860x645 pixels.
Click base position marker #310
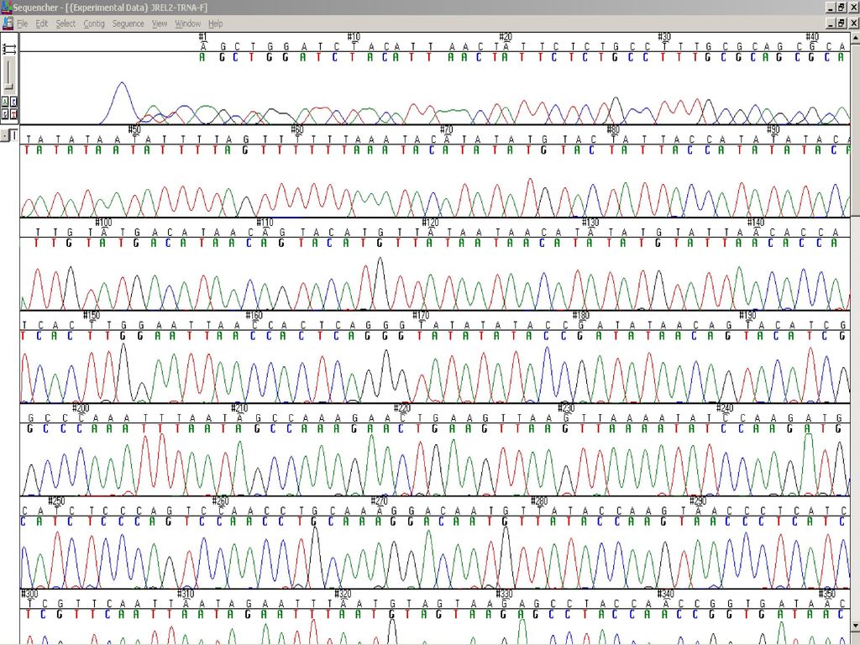(186, 594)
